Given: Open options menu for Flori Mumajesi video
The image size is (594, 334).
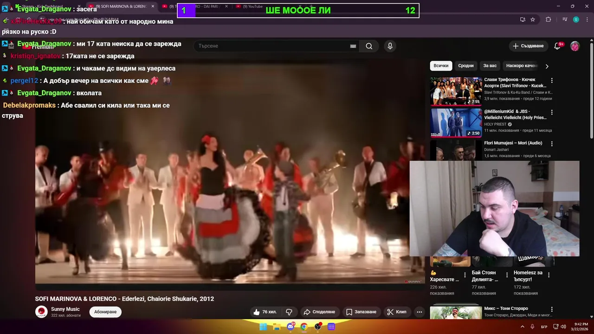Looking at the screenshot, I should [x=552, y=144].
